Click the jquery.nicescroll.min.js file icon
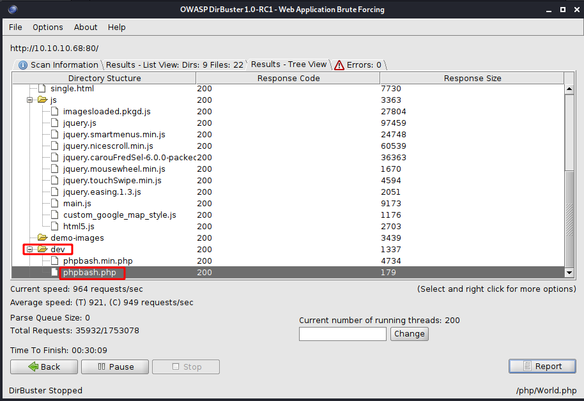584x401 pixels. (55, 146)
